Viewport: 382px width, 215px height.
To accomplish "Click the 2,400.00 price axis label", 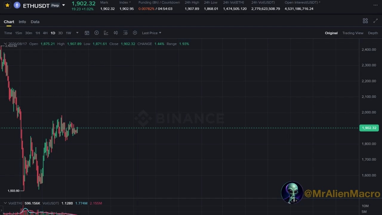I will tap(369, 50).
